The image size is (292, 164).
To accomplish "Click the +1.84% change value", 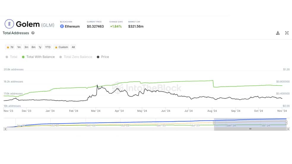I will point(116,26).
